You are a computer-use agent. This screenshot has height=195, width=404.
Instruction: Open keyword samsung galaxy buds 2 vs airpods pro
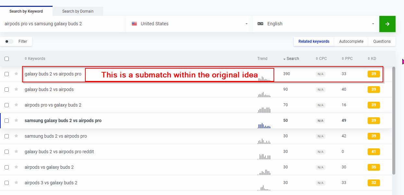[63, 120]
